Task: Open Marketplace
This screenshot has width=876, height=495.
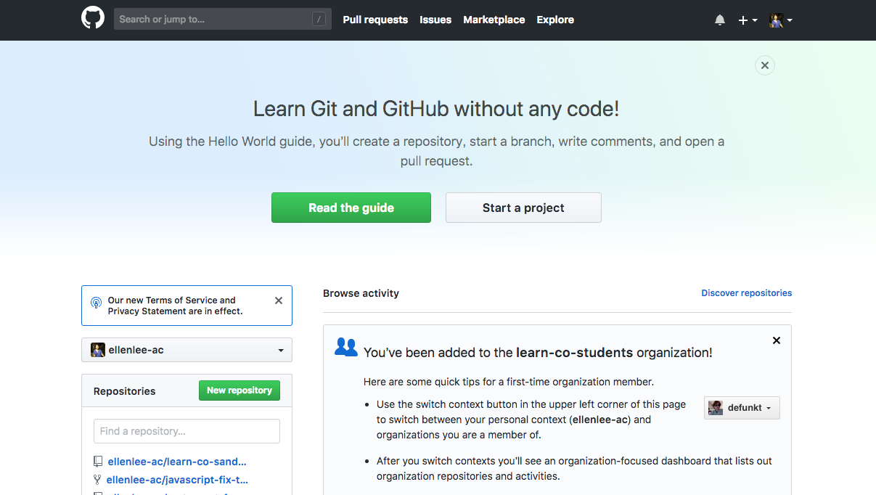Action: (494, 20)
